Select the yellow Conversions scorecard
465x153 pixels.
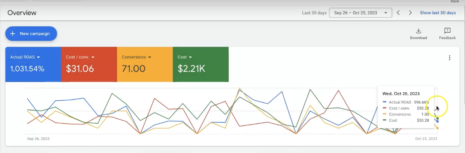click(145, 64)
